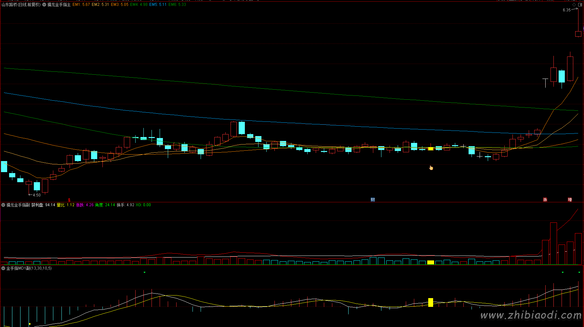Click the blue 财 info marker
Image resolution: width=584 pixels, height=327 pixels.
click(x=373, y=200)
